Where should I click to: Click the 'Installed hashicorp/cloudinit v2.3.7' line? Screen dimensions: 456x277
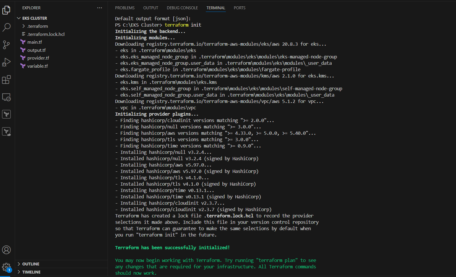coord(193,209)
